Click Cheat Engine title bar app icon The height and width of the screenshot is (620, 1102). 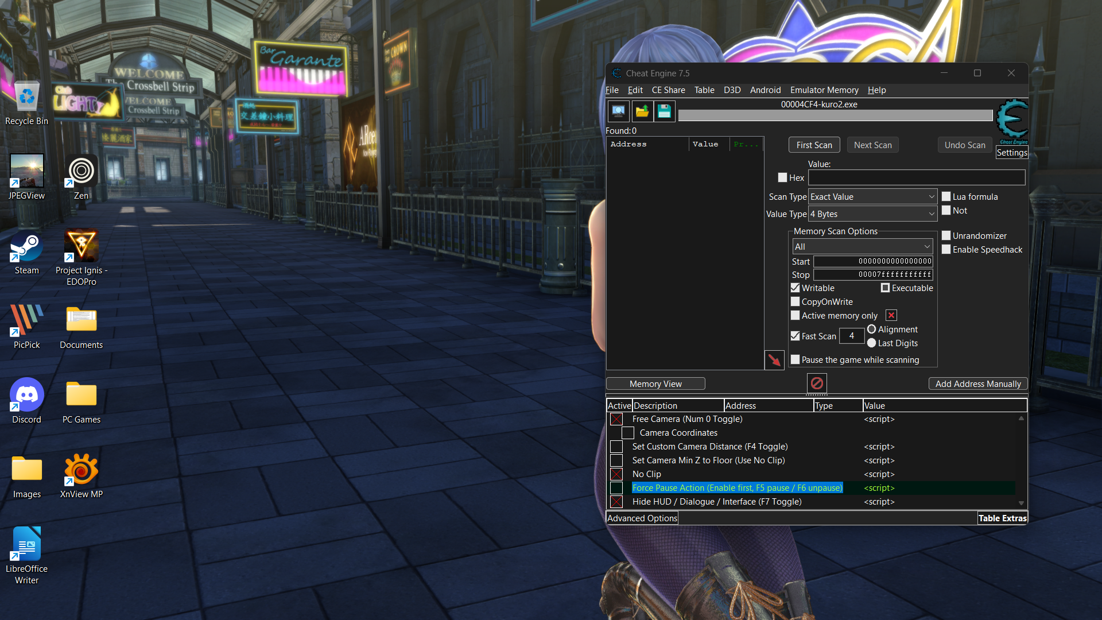[x=617, y=73]
